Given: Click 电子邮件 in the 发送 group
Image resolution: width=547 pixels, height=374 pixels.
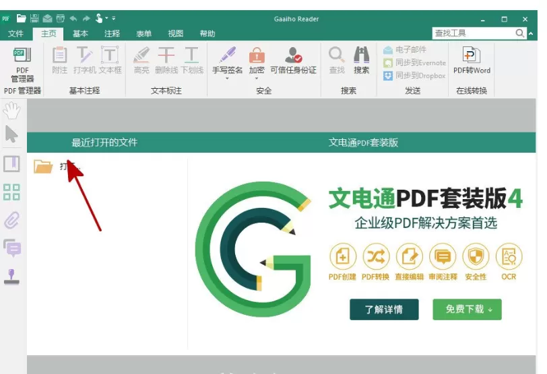Looking at the screenshot, I should [x=405, y=50].
